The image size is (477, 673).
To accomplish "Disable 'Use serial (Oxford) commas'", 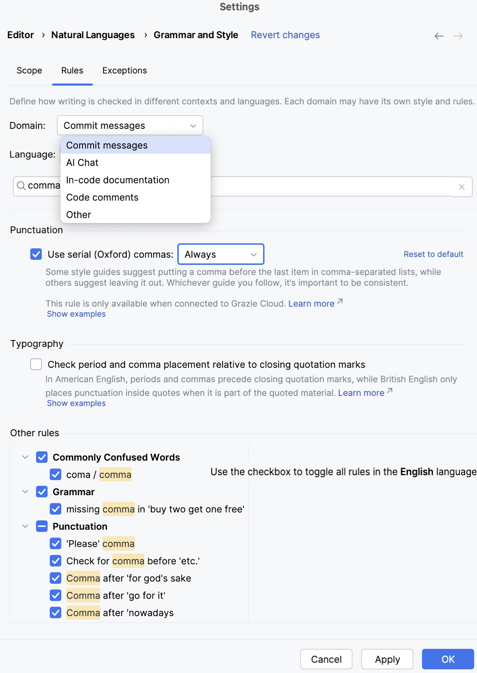I will click(x=36, y=254).
